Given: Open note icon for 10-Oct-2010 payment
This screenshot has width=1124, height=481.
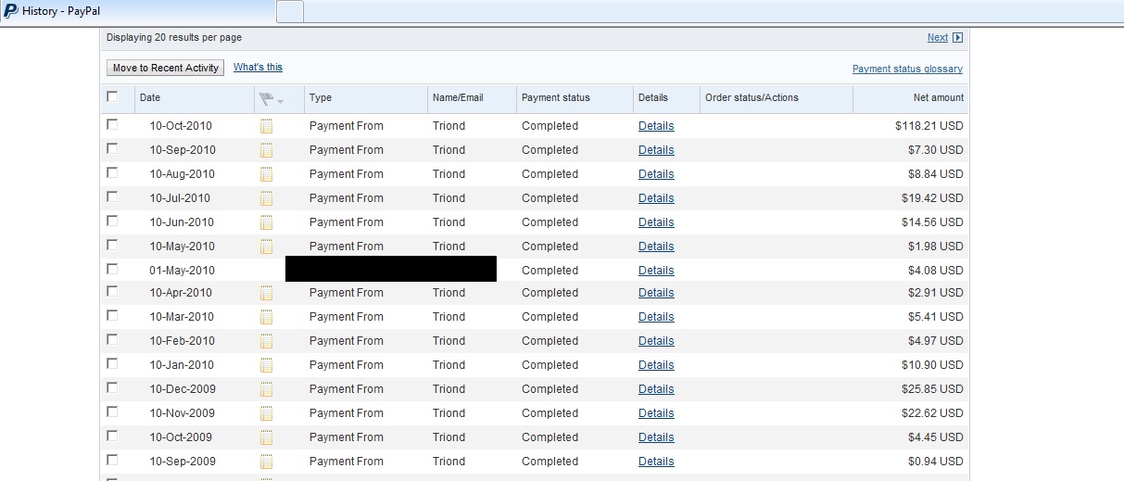Looking at the screenshot, I should point(267,126).
